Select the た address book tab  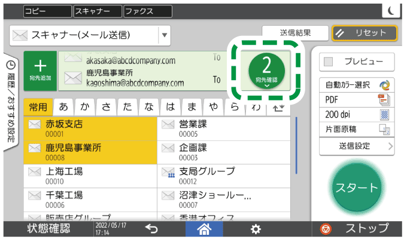(x=128, y=107)
